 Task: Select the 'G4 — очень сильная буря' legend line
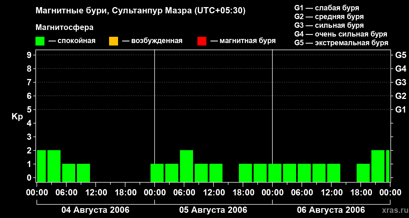point(341,34)
